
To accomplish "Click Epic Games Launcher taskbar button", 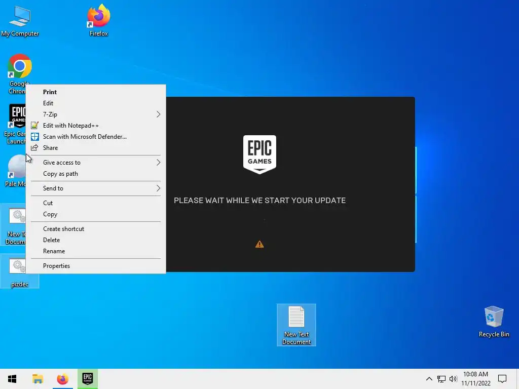I will (88, 379).
